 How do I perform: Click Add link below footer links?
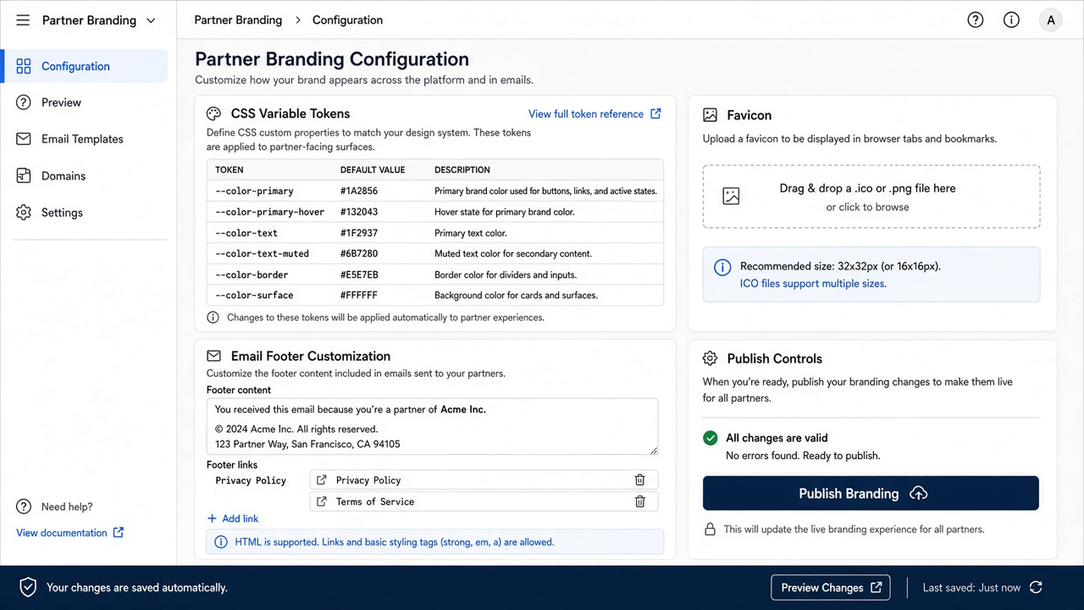[x=233, y=518]
